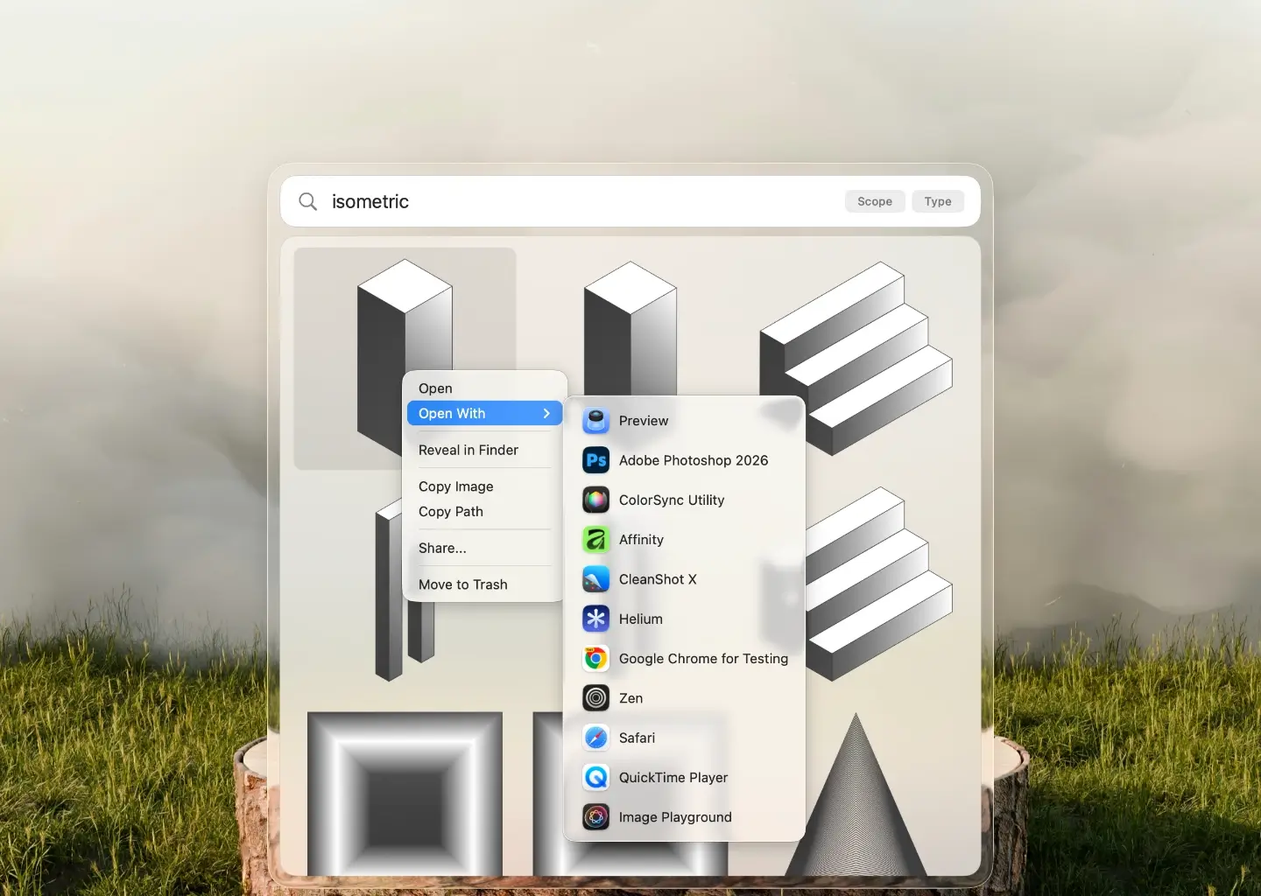Click the magnifying glass search icon
The image size is (1261, 896).
[x=307, y=201]
